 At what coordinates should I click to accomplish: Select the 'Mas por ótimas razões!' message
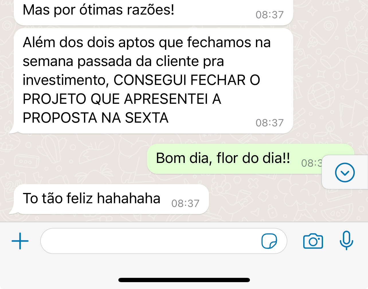153,12
